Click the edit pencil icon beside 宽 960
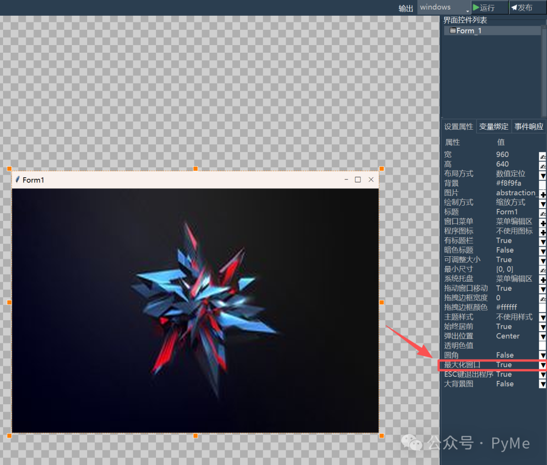 coord(542,154)
